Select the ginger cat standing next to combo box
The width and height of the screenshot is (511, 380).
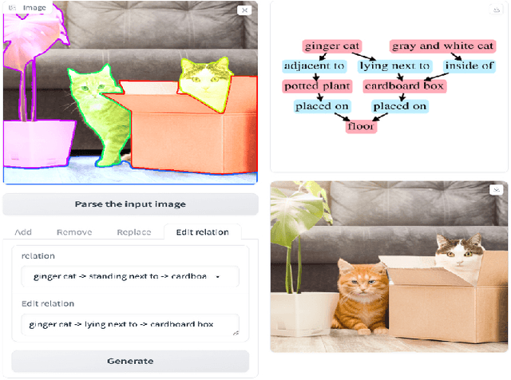(x=130, y=276)
